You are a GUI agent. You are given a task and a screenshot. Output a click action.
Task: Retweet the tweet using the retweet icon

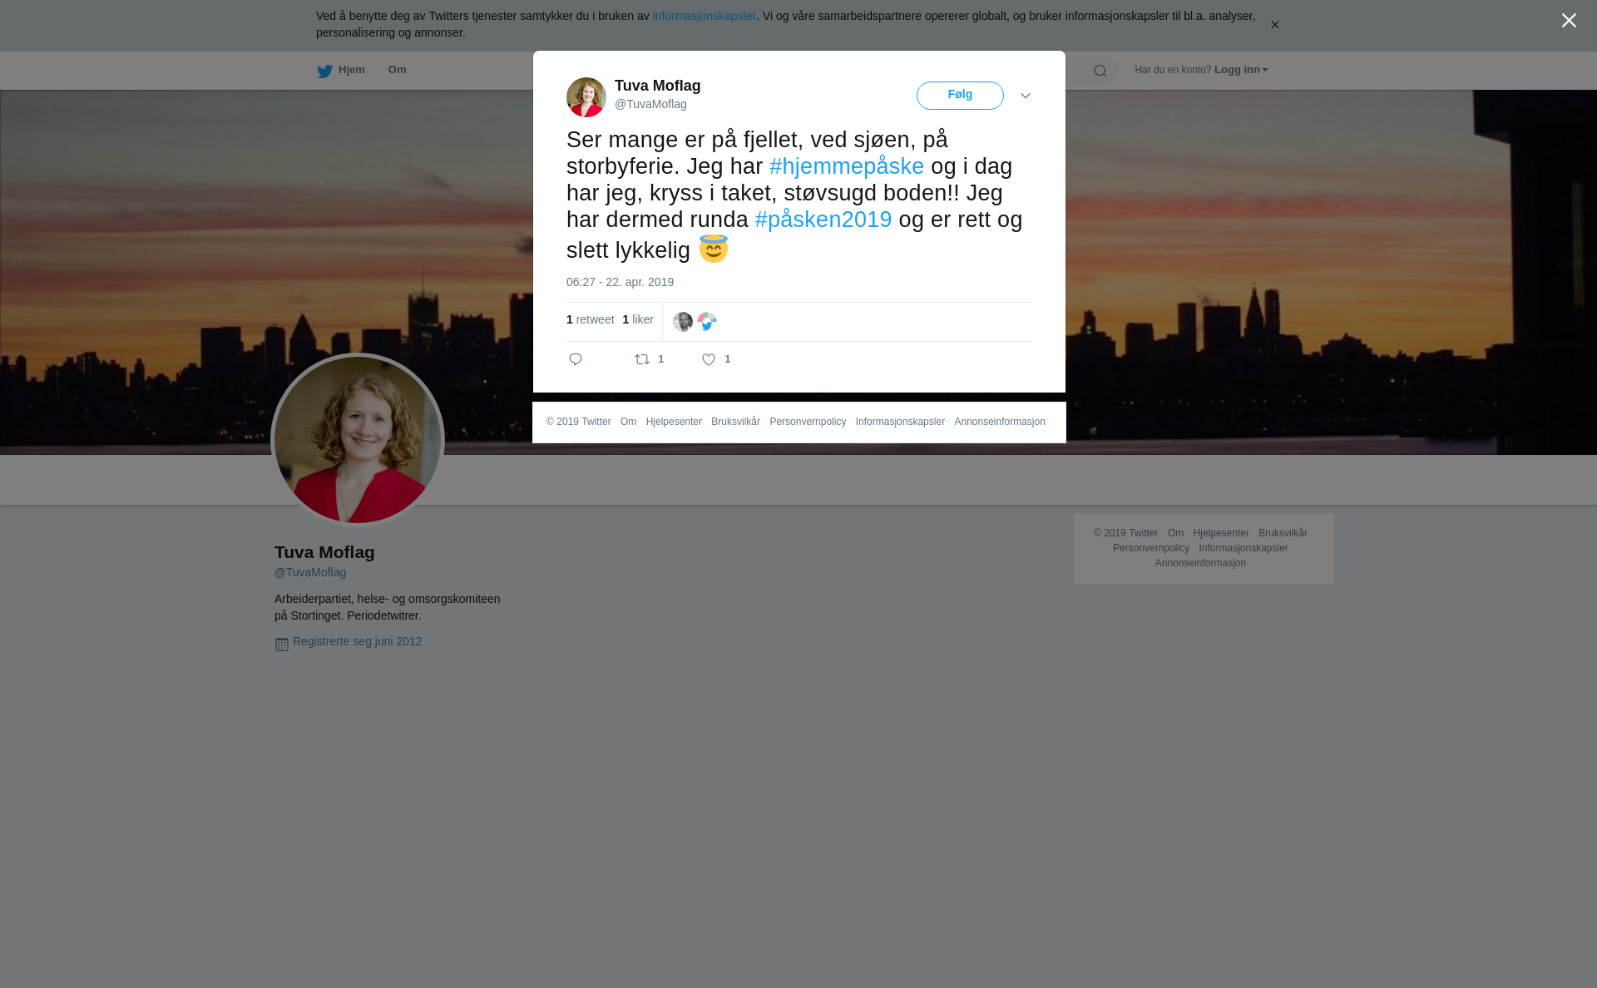coord(642,359)
